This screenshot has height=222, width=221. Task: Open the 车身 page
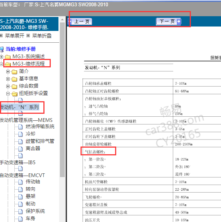[31, 218]
